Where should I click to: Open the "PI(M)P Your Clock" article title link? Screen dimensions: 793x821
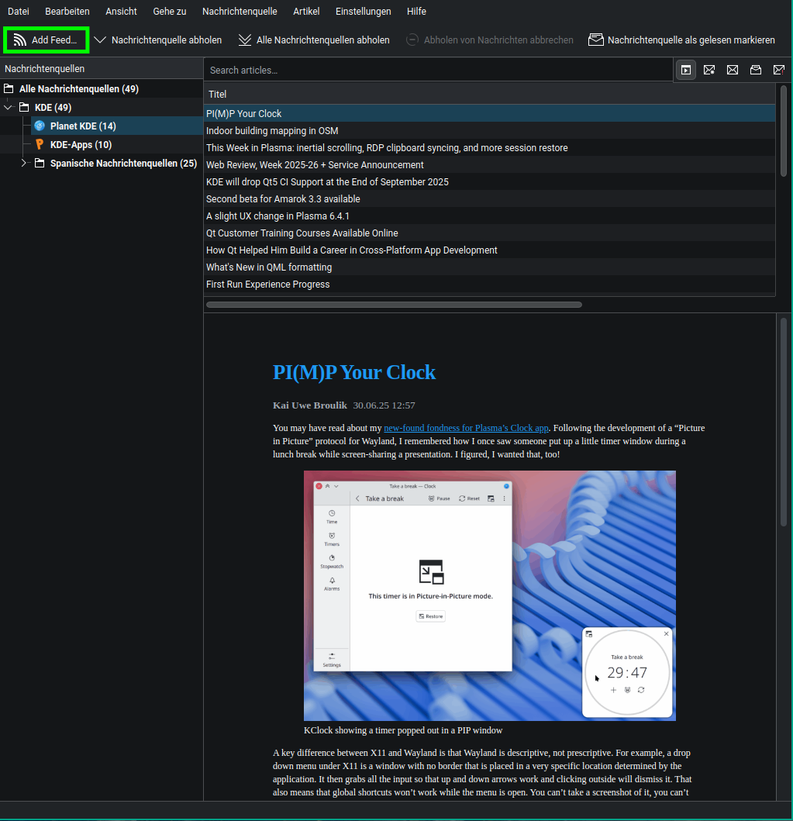pos(354,372)
